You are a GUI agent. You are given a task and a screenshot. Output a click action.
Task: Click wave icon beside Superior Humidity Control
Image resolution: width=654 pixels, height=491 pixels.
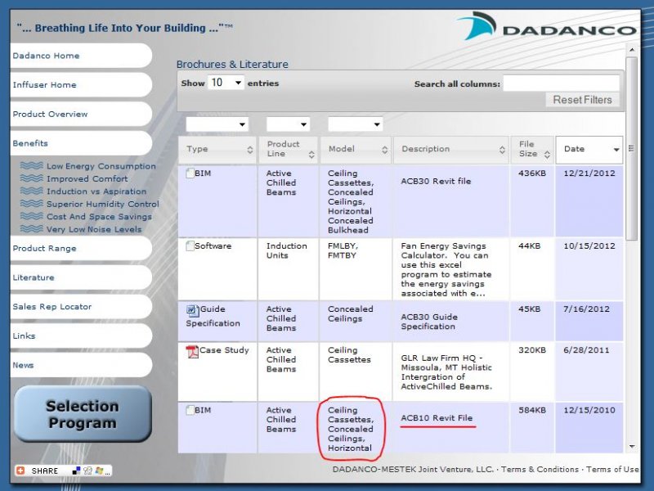click(x=32, y=204)
